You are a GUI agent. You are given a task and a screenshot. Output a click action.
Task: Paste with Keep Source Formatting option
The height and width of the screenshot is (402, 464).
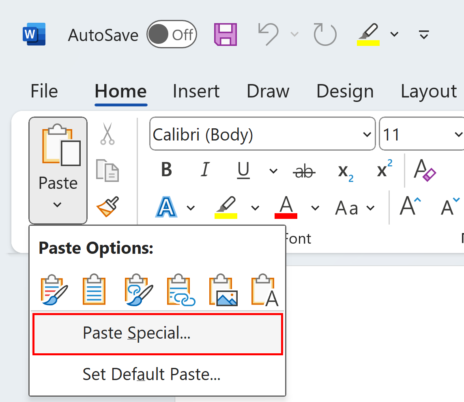tap(54, 290)
